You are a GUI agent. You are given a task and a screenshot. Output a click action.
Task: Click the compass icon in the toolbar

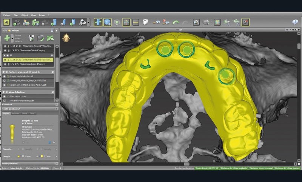click(x=245, y=22)
